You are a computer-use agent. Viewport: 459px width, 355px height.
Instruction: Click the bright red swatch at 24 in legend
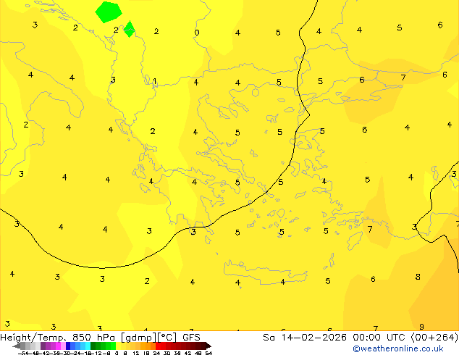[158, 346]
